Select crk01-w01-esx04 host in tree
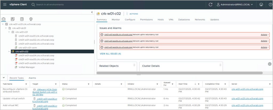Image resolution: width=273 pixels, height=110 pixels. [x=36, y=56]
